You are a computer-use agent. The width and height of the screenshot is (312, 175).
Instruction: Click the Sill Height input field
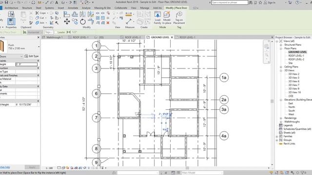click(x=26, y=64)
